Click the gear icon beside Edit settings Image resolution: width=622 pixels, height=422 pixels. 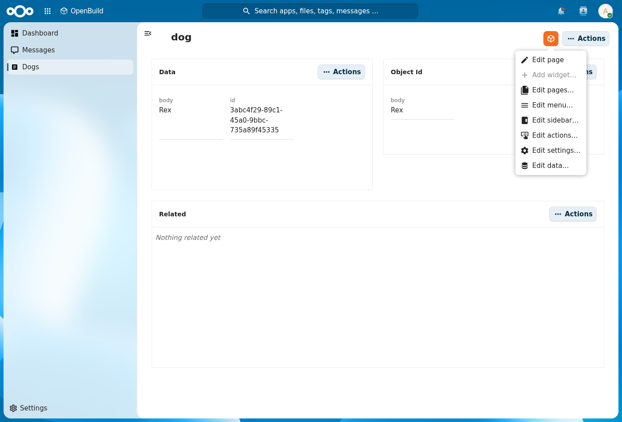pyautogui.click(x=525, y=151)
